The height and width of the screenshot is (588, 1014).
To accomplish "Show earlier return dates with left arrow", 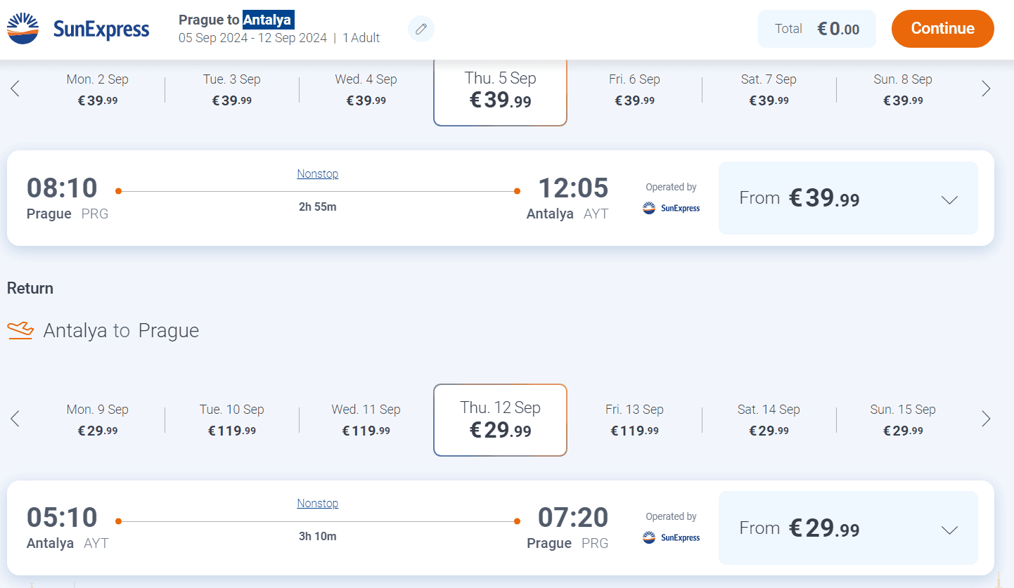I will click(x=15, y=419).
